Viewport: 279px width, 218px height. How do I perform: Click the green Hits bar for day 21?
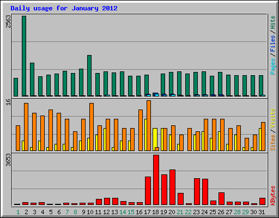pos(179,83)
